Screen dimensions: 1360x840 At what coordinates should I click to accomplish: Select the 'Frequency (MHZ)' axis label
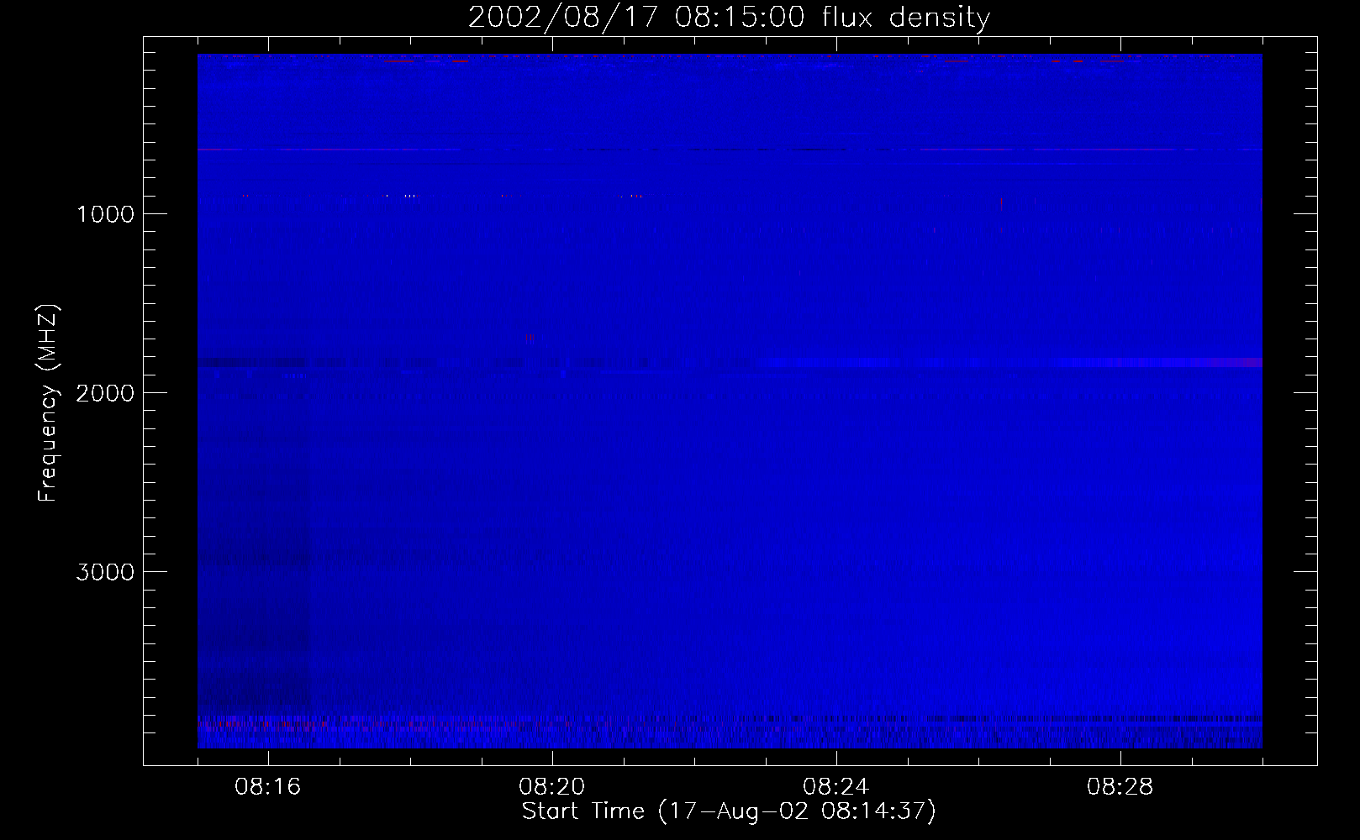pos(48,403)
